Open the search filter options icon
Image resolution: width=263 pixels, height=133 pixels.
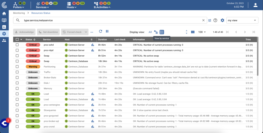[x=210, y=20]
